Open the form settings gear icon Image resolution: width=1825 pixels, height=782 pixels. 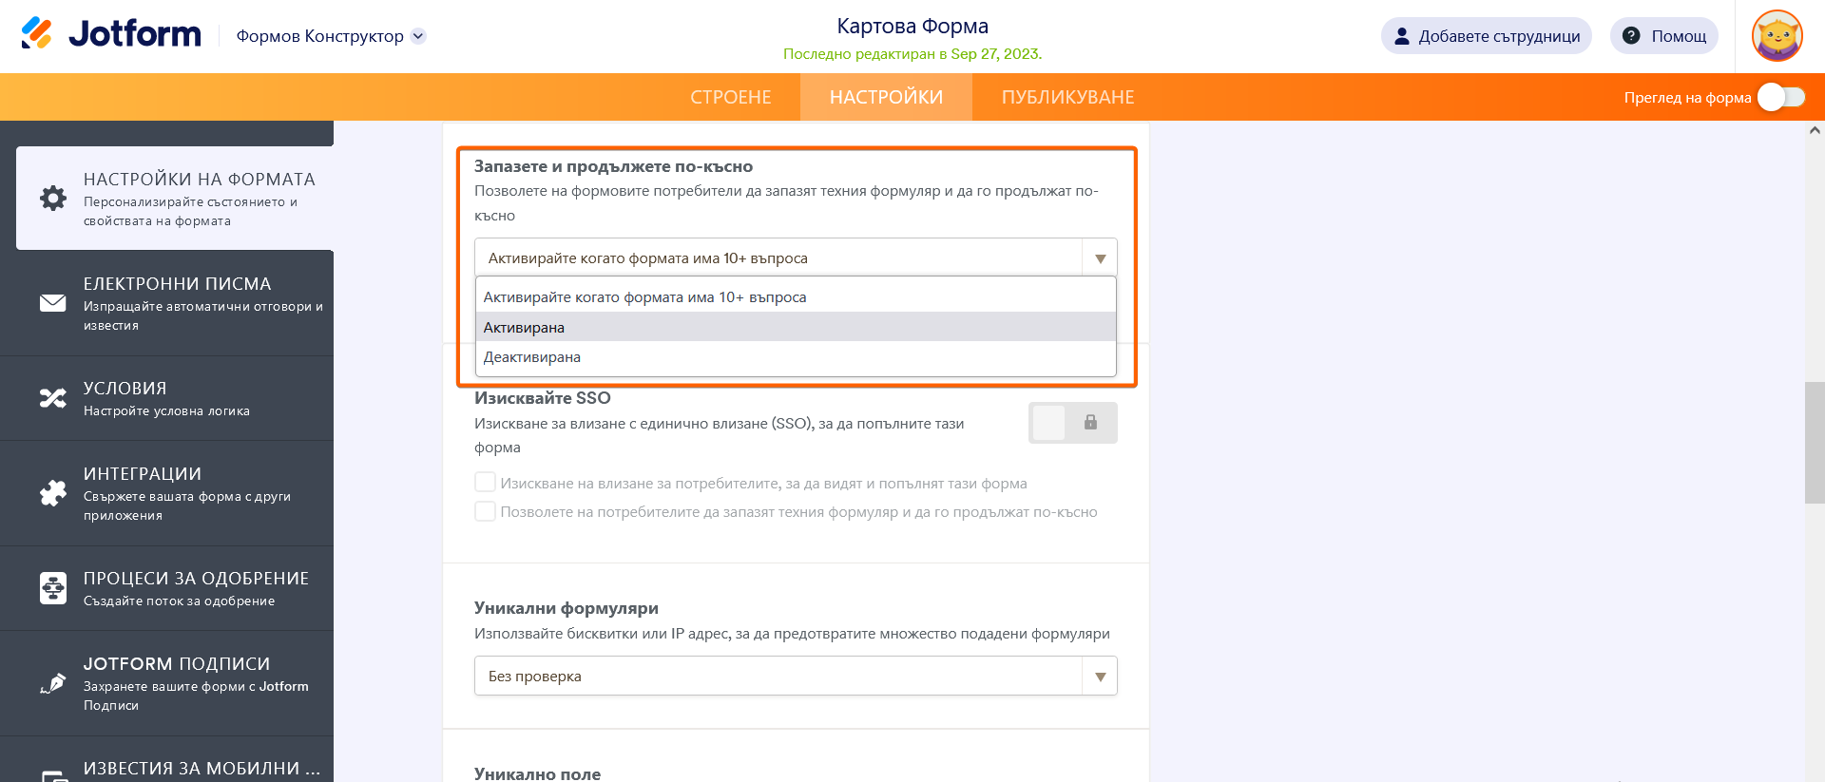tap(53, 198)
